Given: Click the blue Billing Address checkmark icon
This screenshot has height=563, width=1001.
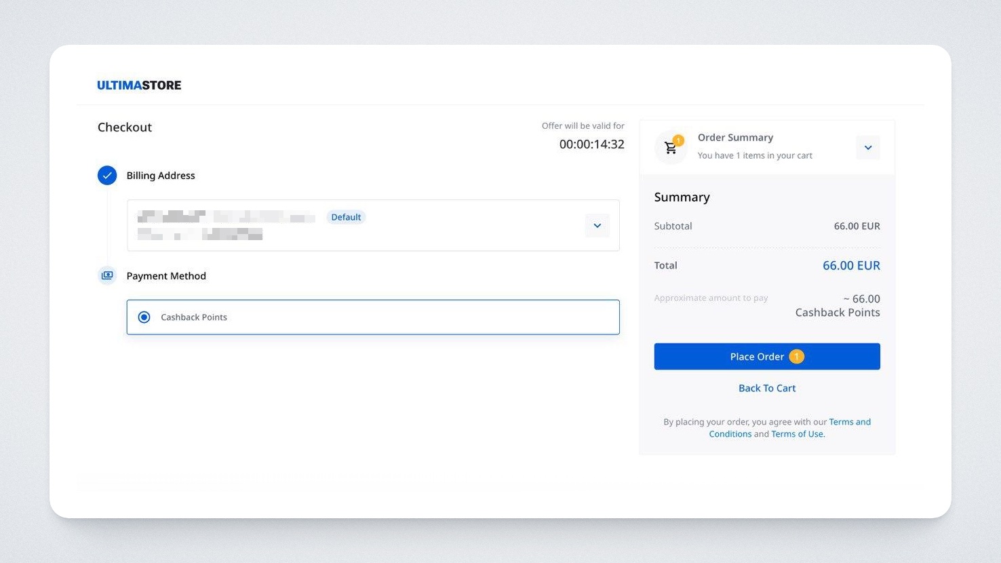Looking at the screenshot, I should pos(107,176).
